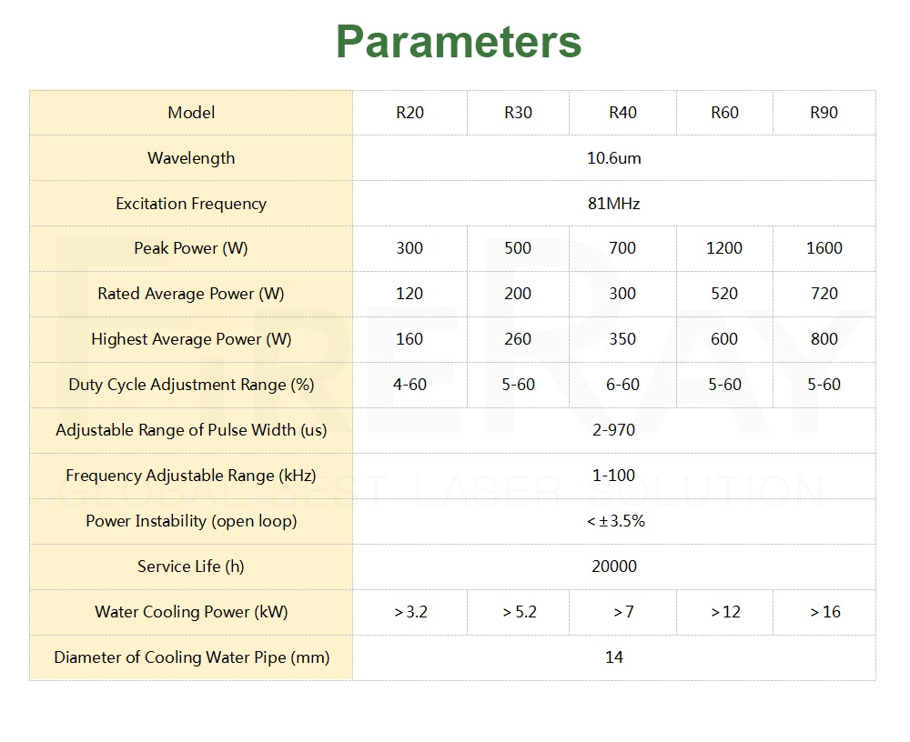
Task: Click the service life value "20000"
Action: 614,567
